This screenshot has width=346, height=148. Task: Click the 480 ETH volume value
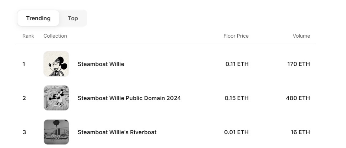tap(298, 98)
